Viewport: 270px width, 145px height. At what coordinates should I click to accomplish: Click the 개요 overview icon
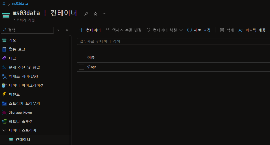click(4, 40)
